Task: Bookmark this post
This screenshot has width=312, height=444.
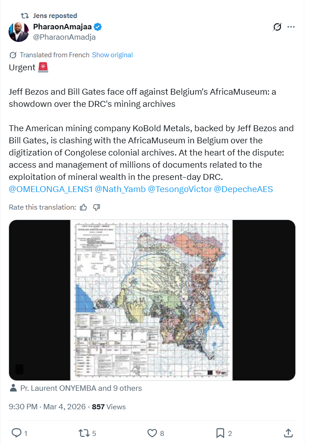Action: (220, 433)
